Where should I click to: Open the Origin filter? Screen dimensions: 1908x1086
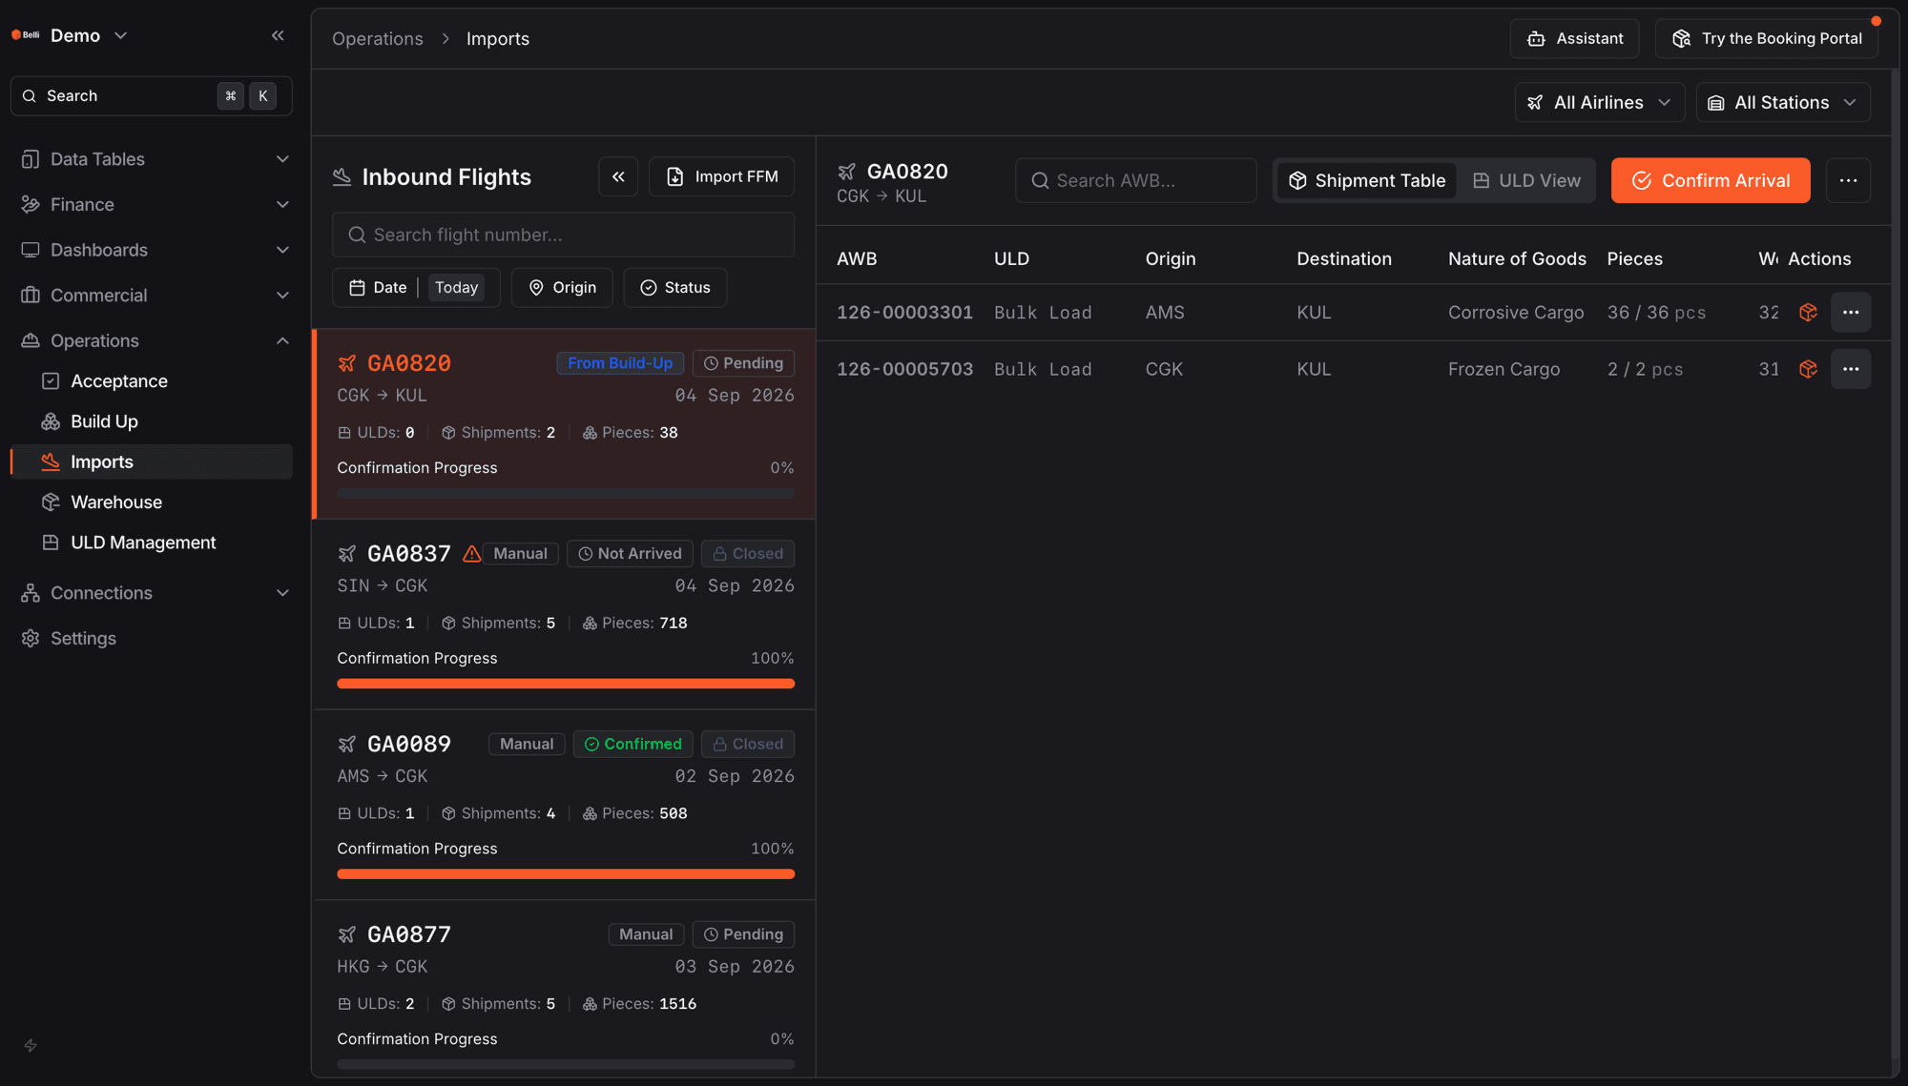pyautogui.click(x=562, y=288)
